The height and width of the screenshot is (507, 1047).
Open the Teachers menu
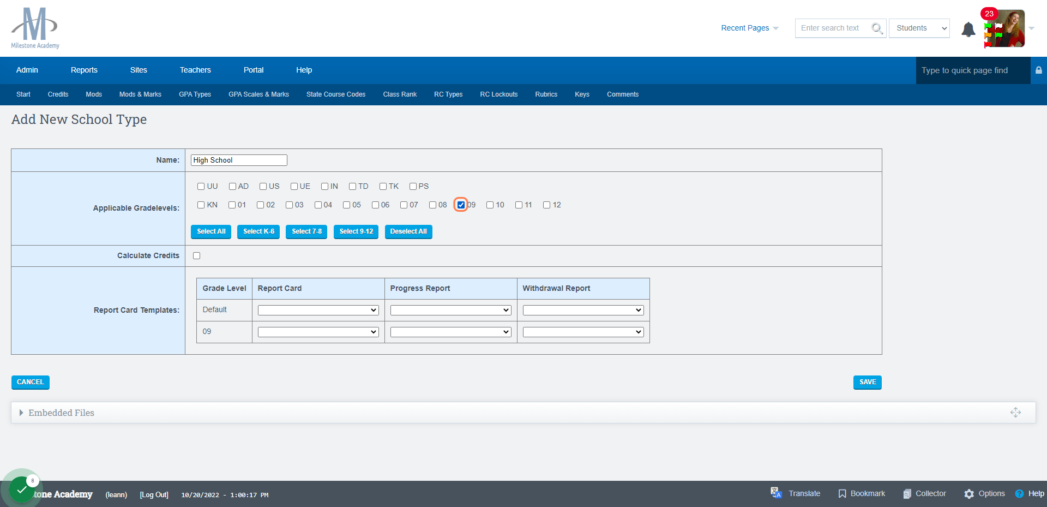click(195, 70)
